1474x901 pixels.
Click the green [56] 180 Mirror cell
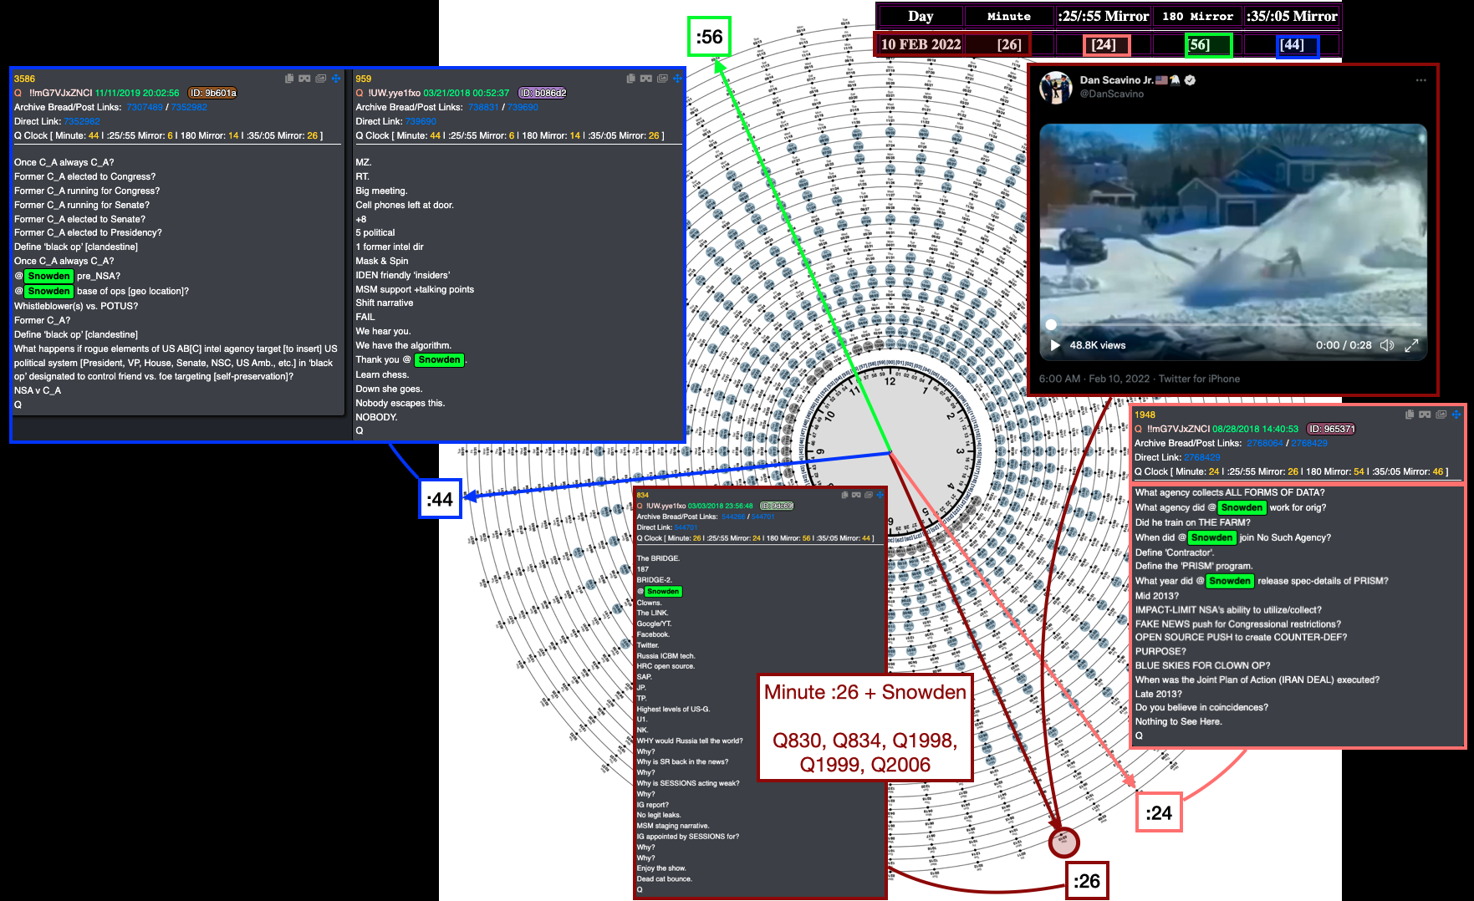point(1208,45)
